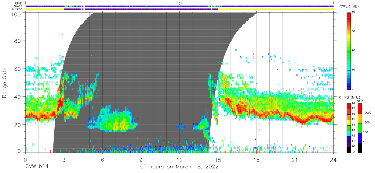Click the 18 hour tick label
This screenshot has width=375, height=173.
(257, 160)
